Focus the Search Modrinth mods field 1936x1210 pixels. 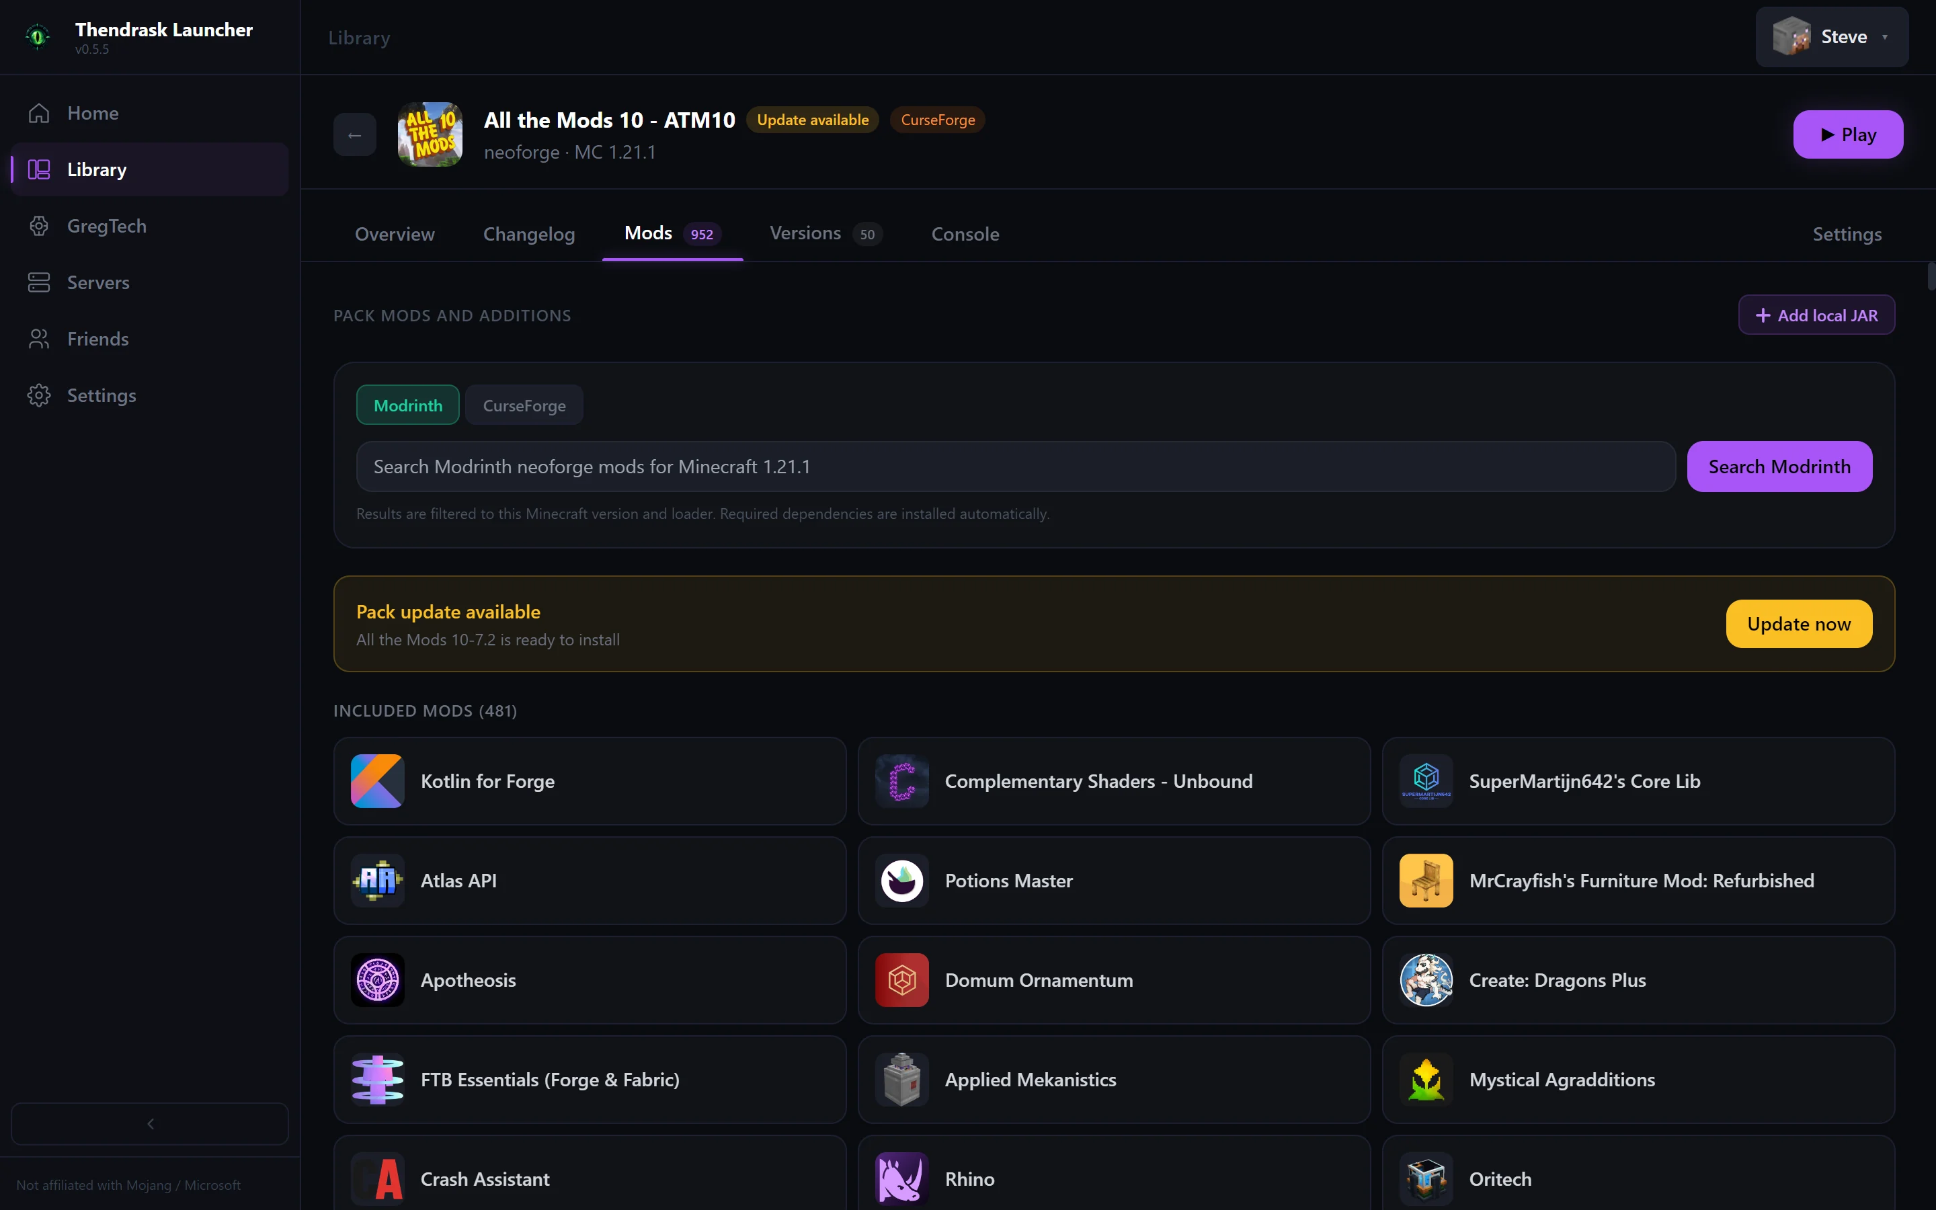pos(1016,467)
